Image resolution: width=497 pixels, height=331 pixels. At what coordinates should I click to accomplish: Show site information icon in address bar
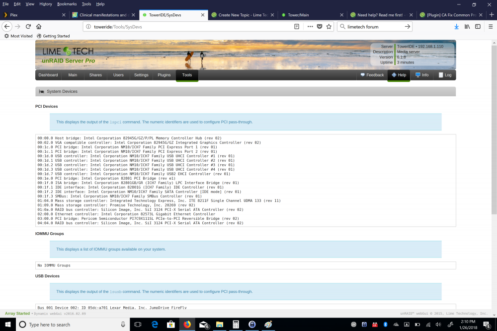tap(88, 27)
